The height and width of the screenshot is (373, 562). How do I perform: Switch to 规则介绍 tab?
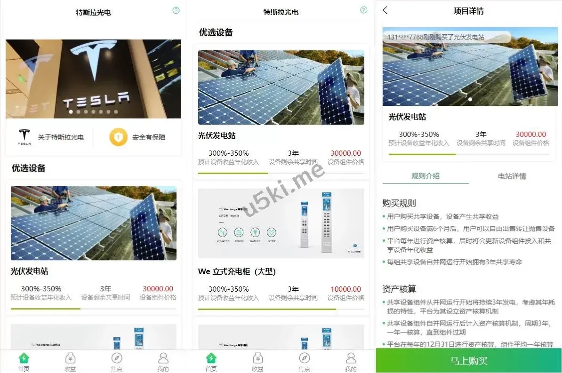(x=426, y=176)
